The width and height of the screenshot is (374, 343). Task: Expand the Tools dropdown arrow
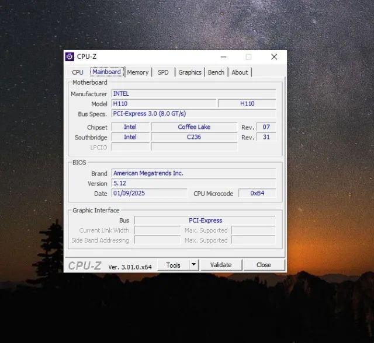point(193,265)
